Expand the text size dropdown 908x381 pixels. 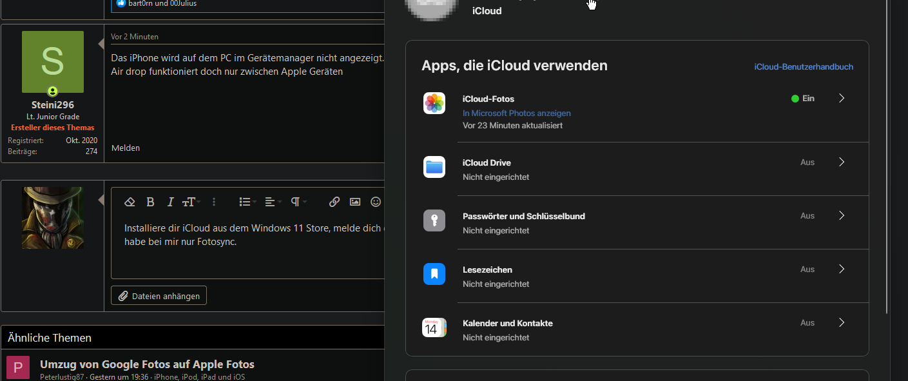pyautogui.click(x=191, y=201)
